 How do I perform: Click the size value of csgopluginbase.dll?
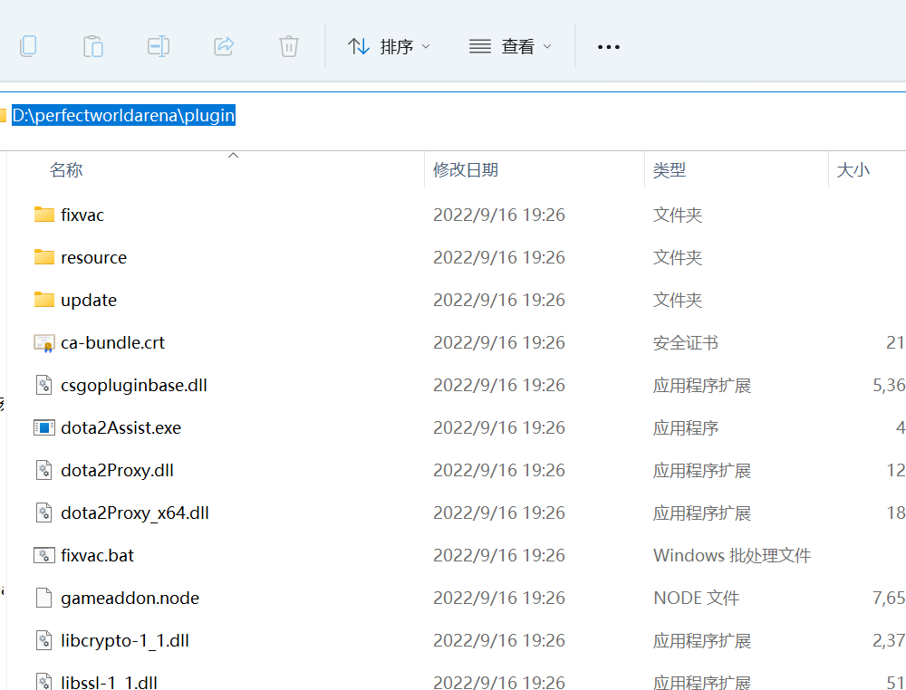(x=889, y=385)
